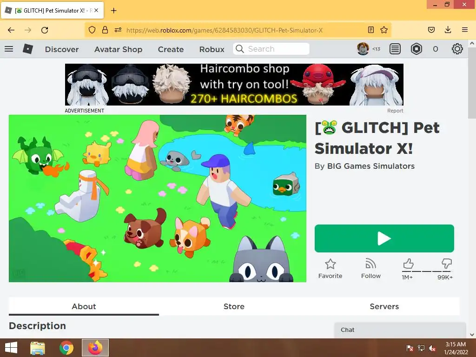The image size is (476, 357).
Task: Toggle Firefox reader view
Action: (x=370, y=30)
